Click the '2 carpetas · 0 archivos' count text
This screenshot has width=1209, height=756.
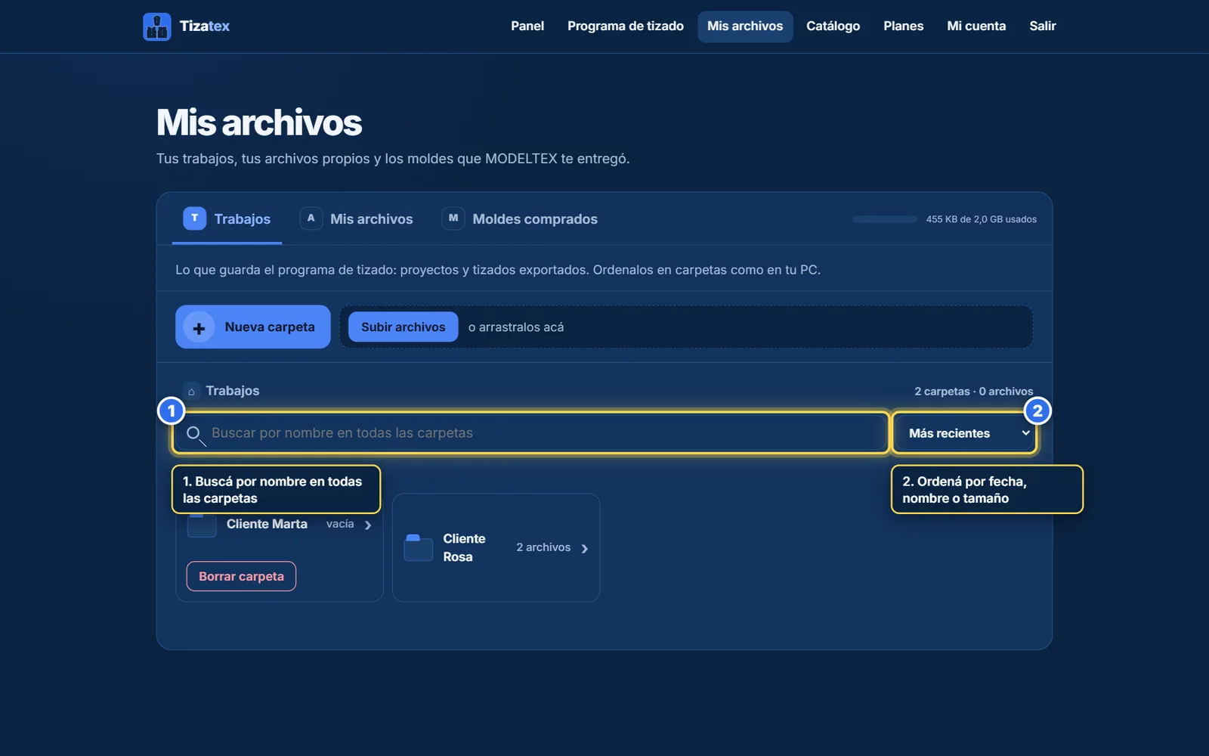point(974,392)
